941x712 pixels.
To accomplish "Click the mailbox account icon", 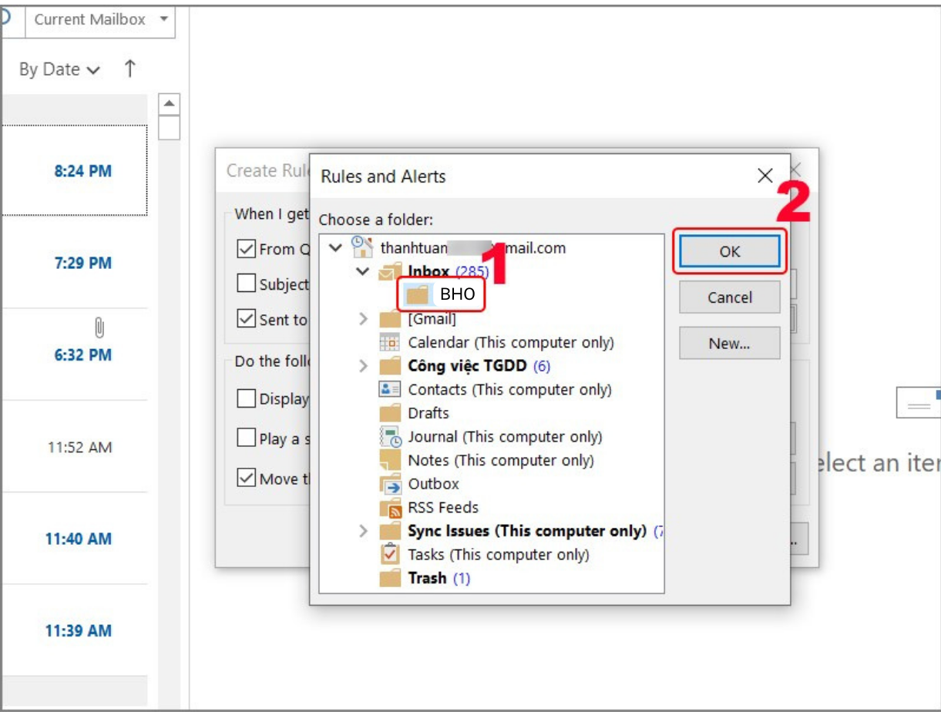I will coord(362,248).
